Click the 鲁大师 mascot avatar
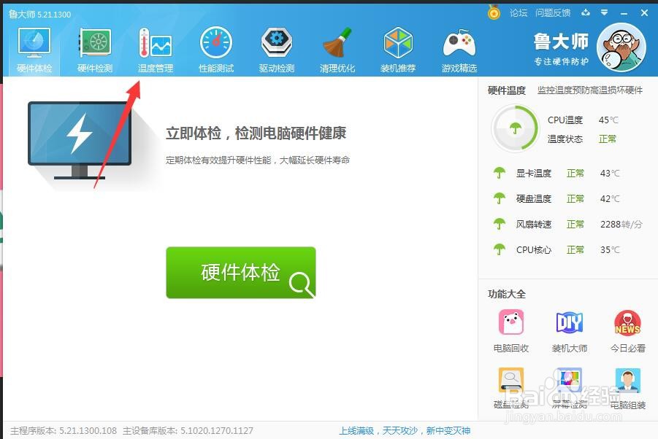 pyautogui.click(x=621, y=47)
